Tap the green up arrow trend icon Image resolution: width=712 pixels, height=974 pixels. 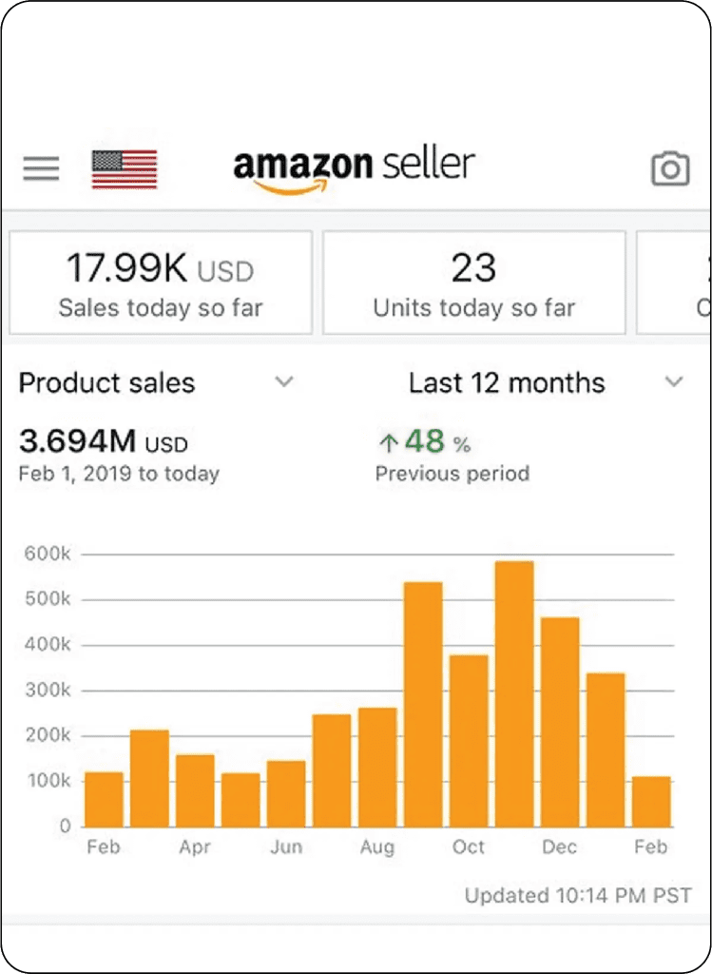[x=388, y=443]
